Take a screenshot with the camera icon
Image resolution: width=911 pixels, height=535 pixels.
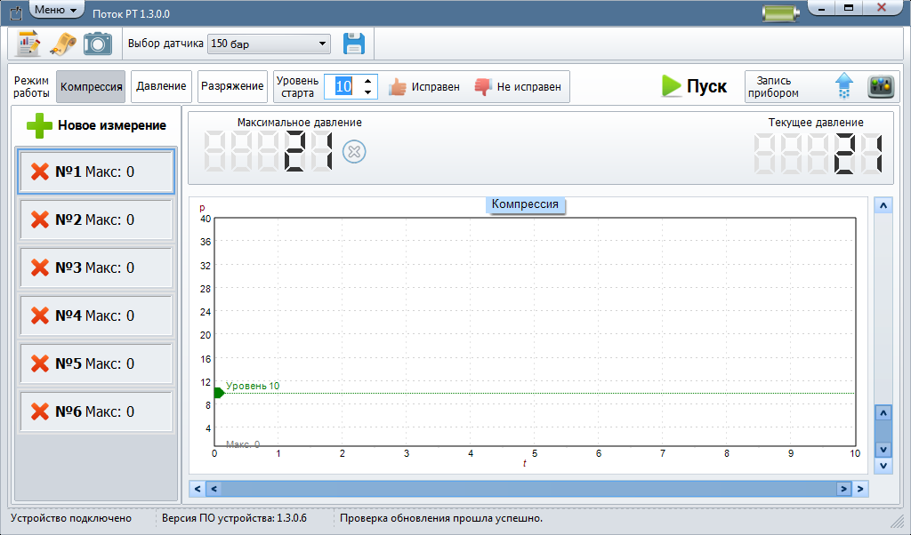coord(97,44)
